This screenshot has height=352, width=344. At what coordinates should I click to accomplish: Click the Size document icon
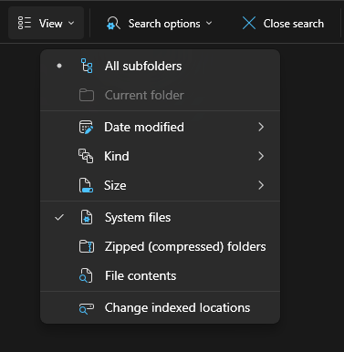click(x=86, y=185)
